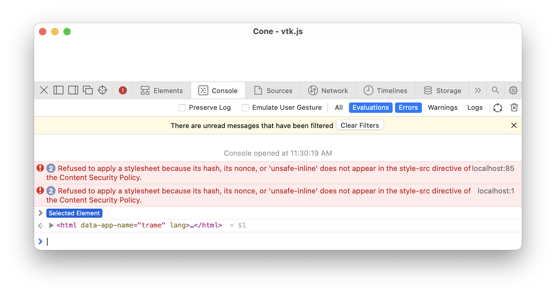Show more tabs with double chevron
Viewport: 556px width, 295px height.
(x=478, y=91)
